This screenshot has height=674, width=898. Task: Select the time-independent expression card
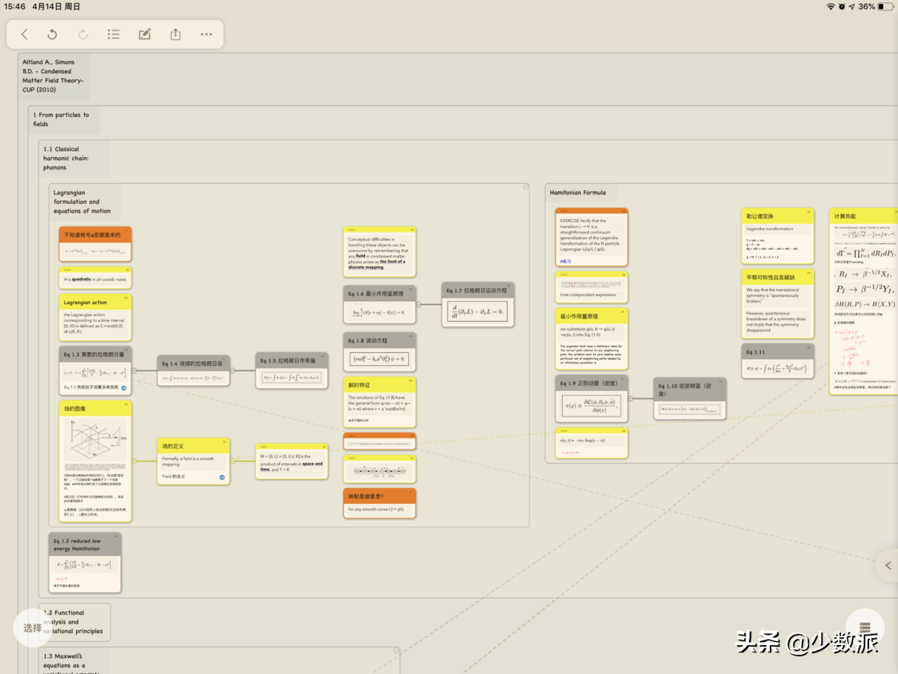tap(591, 287)
